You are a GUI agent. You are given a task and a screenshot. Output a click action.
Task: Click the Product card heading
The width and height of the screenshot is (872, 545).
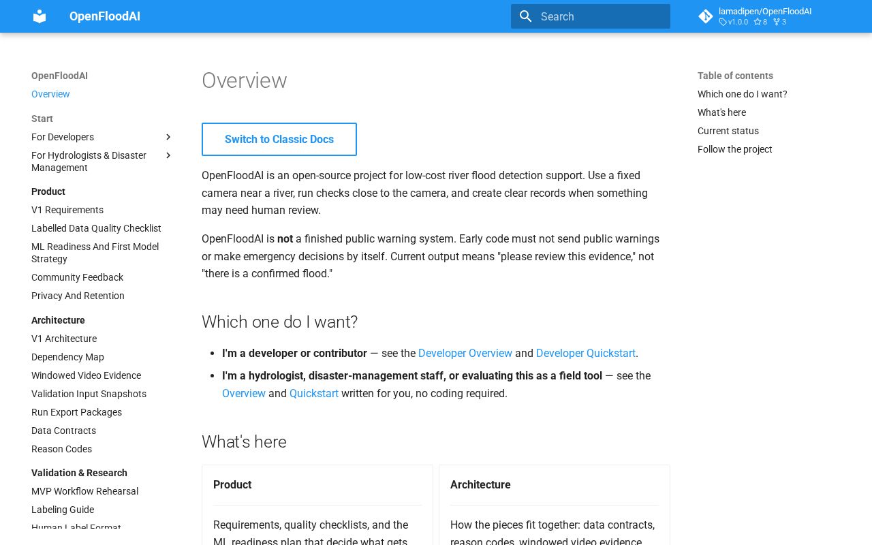pos(232,484)
